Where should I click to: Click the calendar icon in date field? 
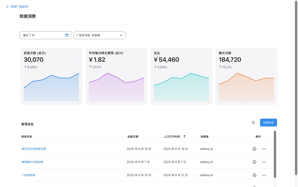(66, 35)
